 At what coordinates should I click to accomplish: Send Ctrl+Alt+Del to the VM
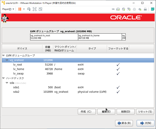pyautogui.click(x=29, y=9)
